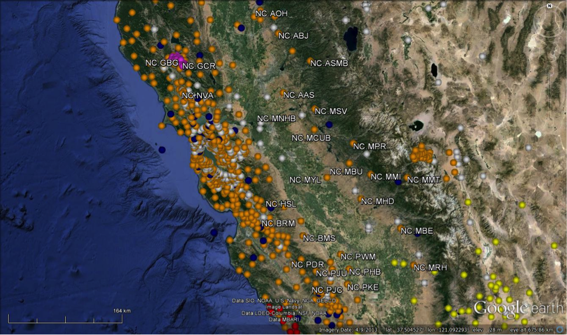Click the NC.AAS station placemark
The height and width of the screenshot is (335, 567).
point(283,92)
